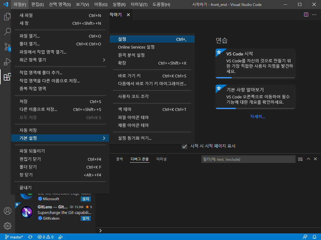Focus the debug console filter field
The image size is (321, 240).
pos(248,159)
